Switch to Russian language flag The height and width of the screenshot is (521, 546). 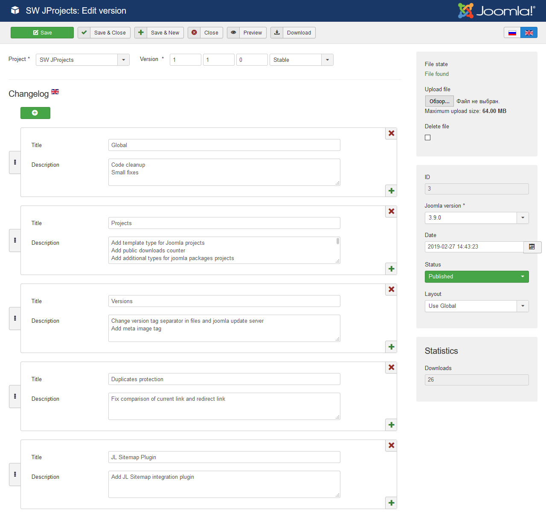coord(512,33)
